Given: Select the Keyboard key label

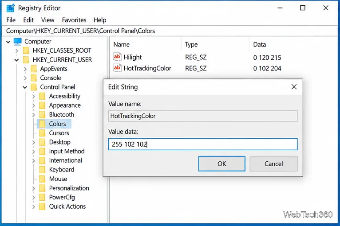Looking at the screenshot, I should (x=62, y=170).
